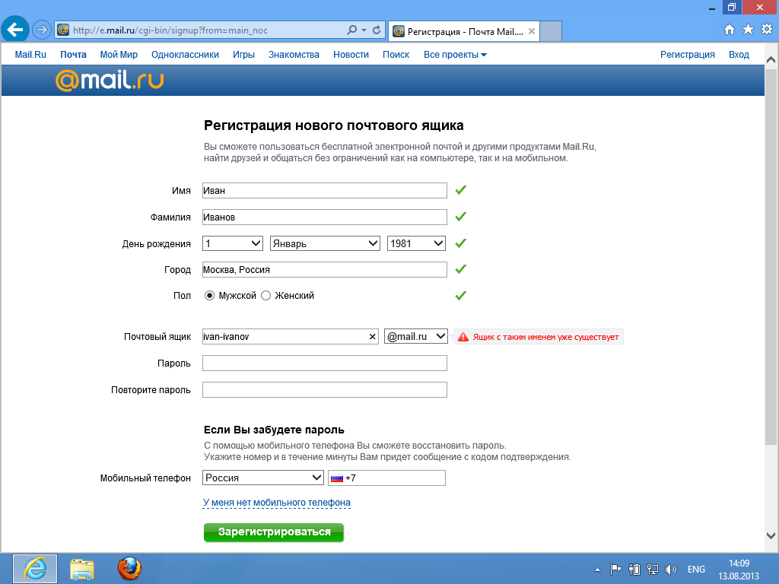779x584 pixels.
Task: Switch to the Регистрация - Почта Mail tab
Action: coord(463,31)
